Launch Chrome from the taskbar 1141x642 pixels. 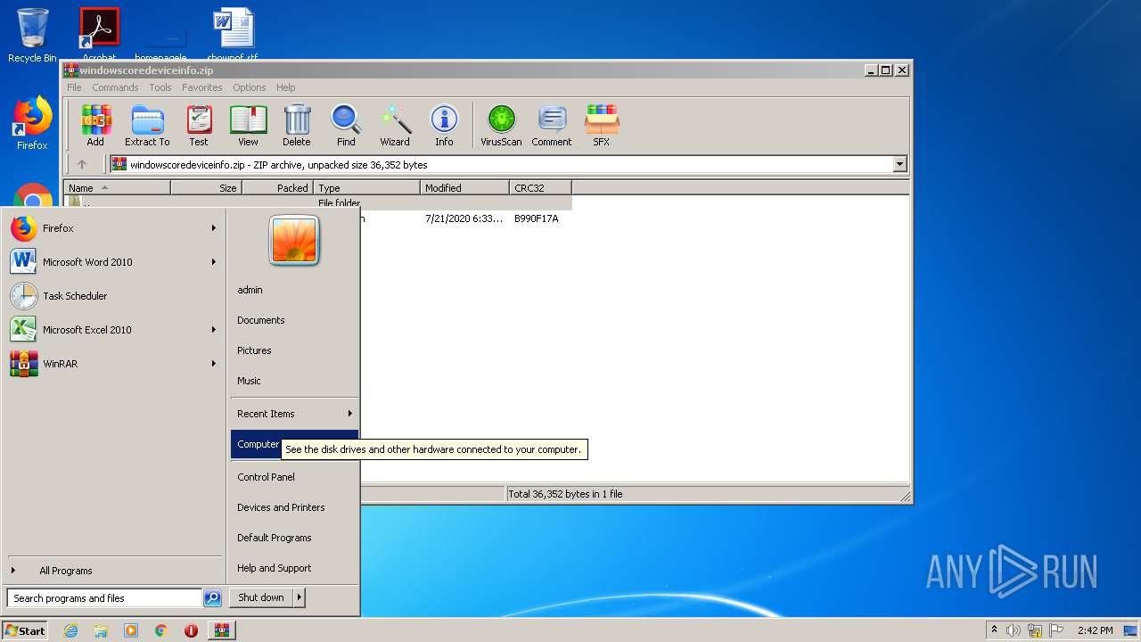pyautogui.click(x=160, y=630)
